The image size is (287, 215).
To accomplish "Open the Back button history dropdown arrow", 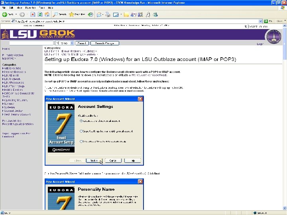I will pyautogui.click(x=16, y=14).
